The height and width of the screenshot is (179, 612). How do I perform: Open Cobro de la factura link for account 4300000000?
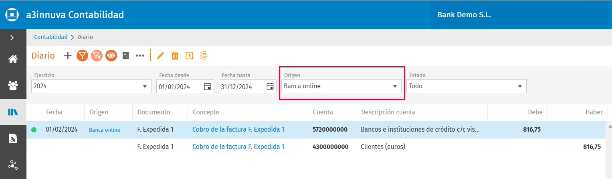238,146
